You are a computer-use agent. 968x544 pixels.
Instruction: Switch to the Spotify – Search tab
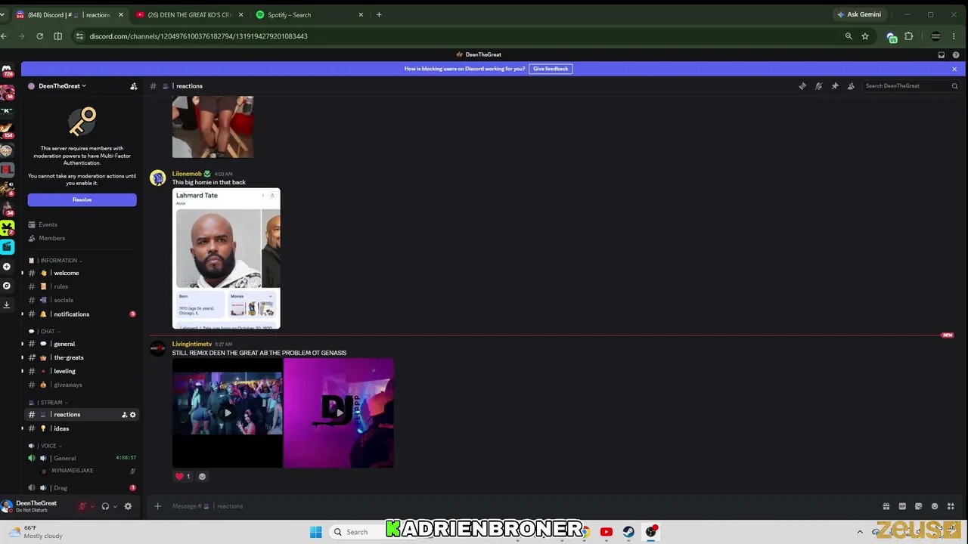[x=309, y=14]
